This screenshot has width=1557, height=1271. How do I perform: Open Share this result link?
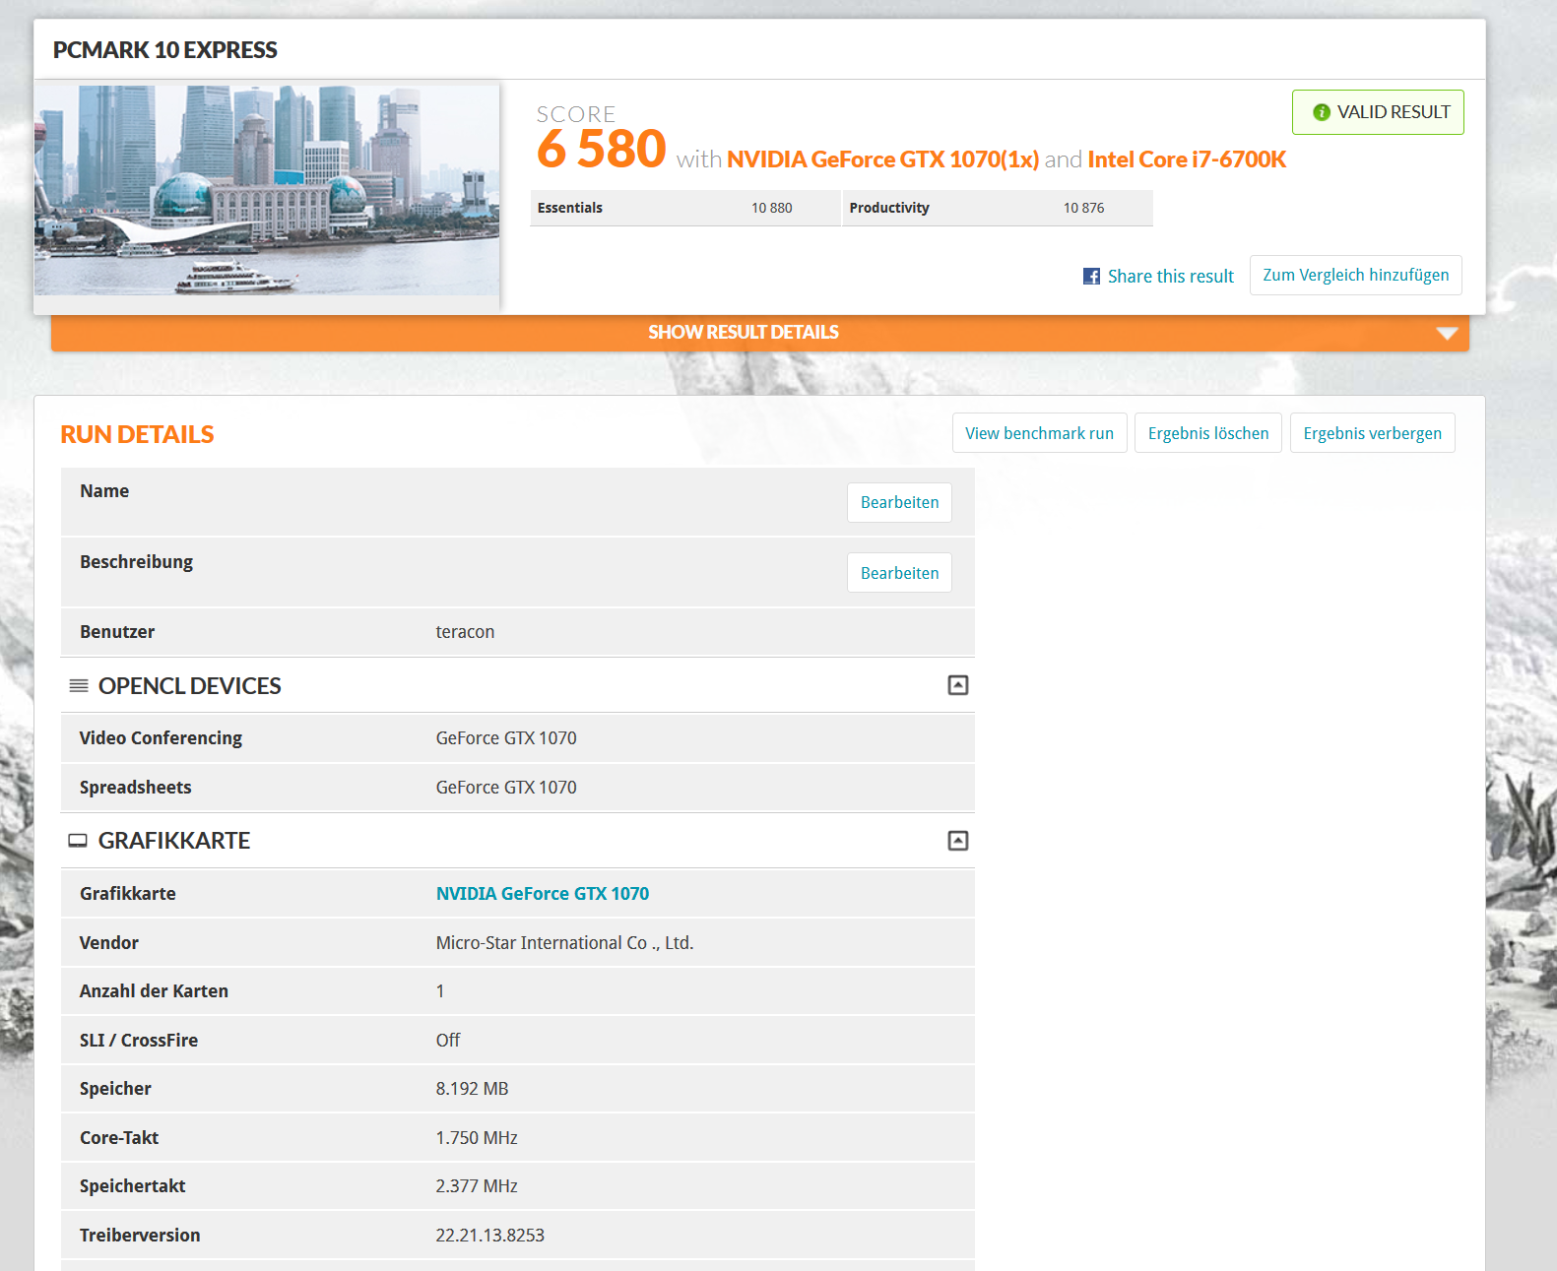[x=1170, y=277]
